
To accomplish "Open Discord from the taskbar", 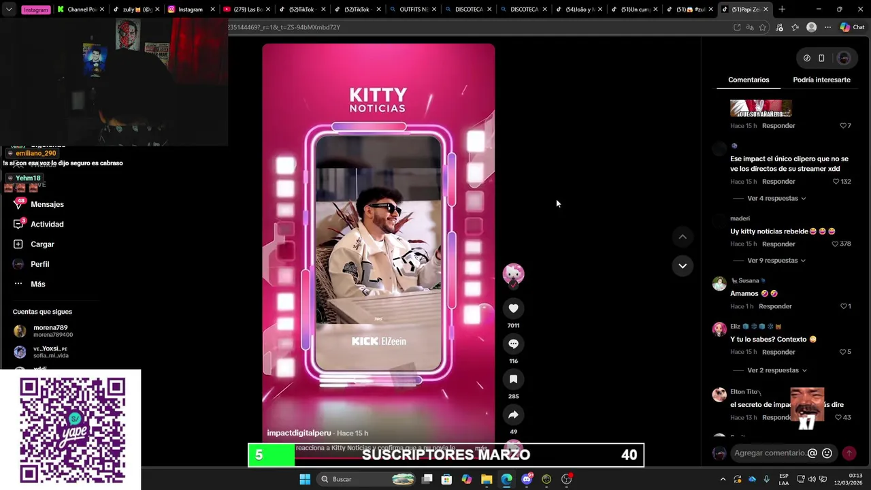I will [x=527, y=479].
